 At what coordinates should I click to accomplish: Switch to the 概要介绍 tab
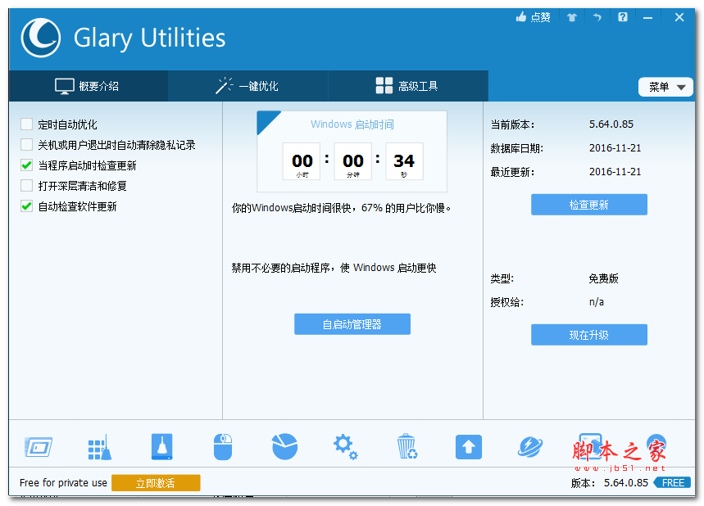pyautogui.click(x=89, y=86)
